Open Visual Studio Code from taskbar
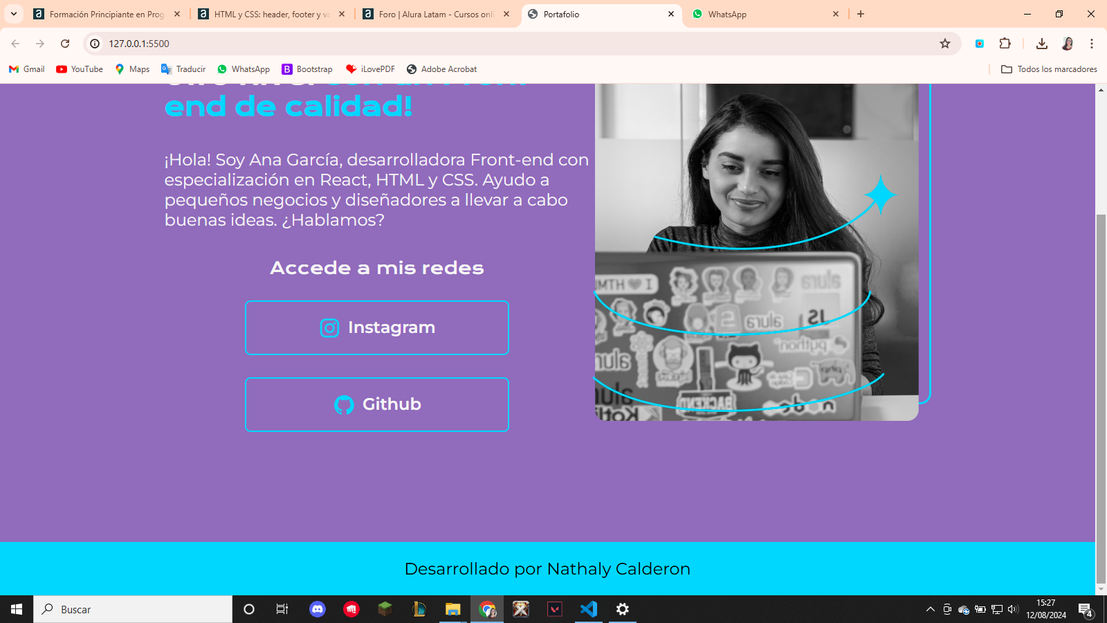The width and height of the screenshot is (1107, 623). point(589,609)
